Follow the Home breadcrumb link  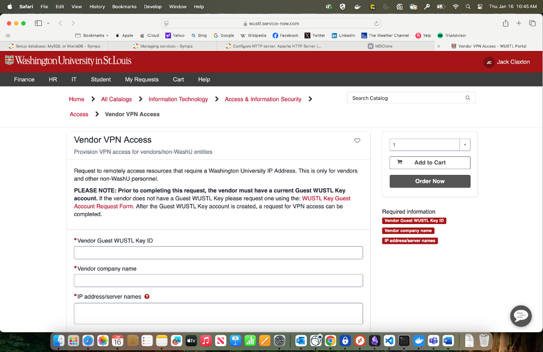click(77, 99)
